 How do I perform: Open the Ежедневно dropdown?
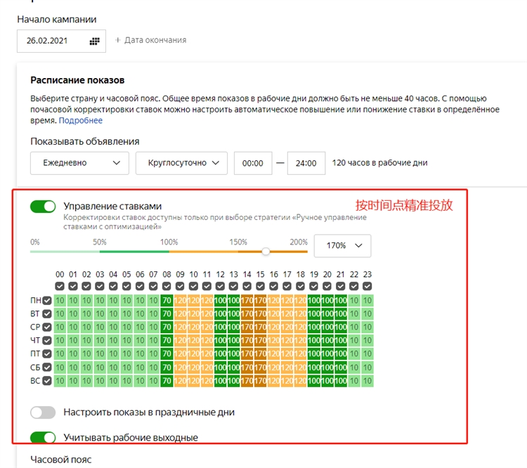[79, 163]
